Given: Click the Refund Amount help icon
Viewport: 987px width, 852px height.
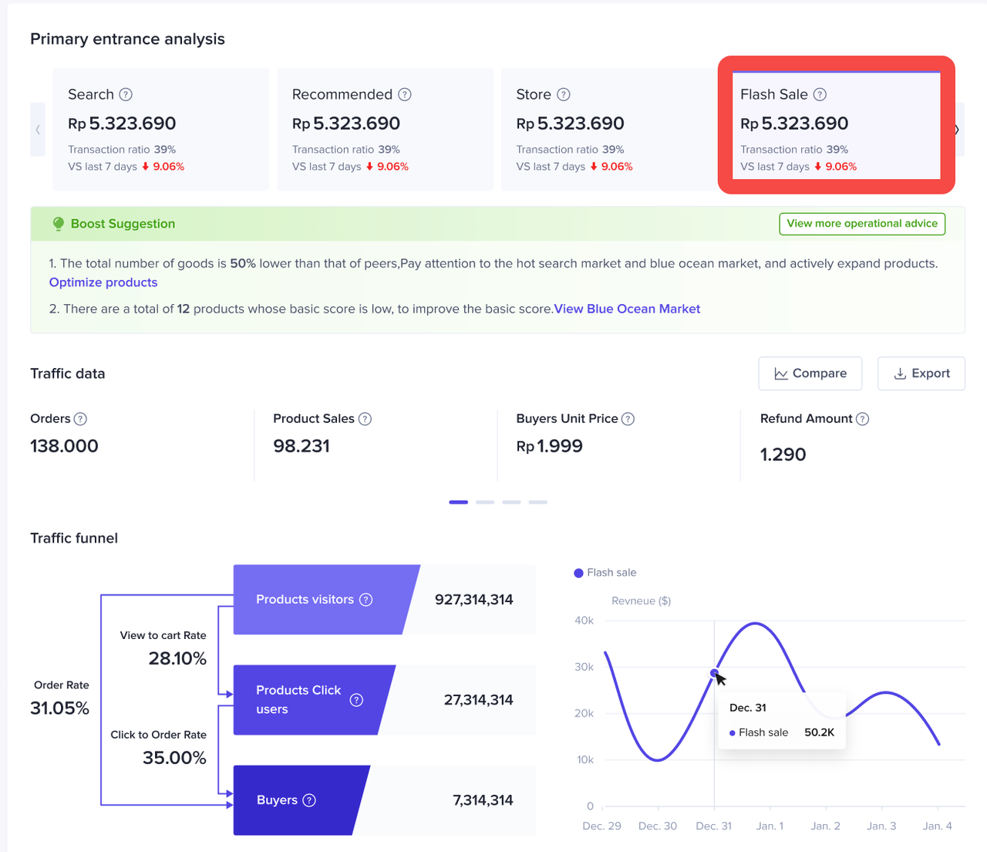Looking at the screenshot, I should pos(863,419).
